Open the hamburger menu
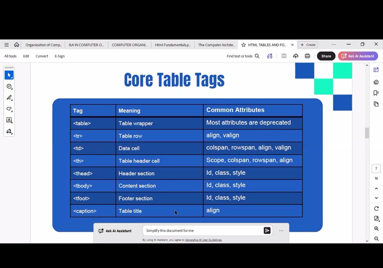The image size is (383, 268). tap(6, 45)
